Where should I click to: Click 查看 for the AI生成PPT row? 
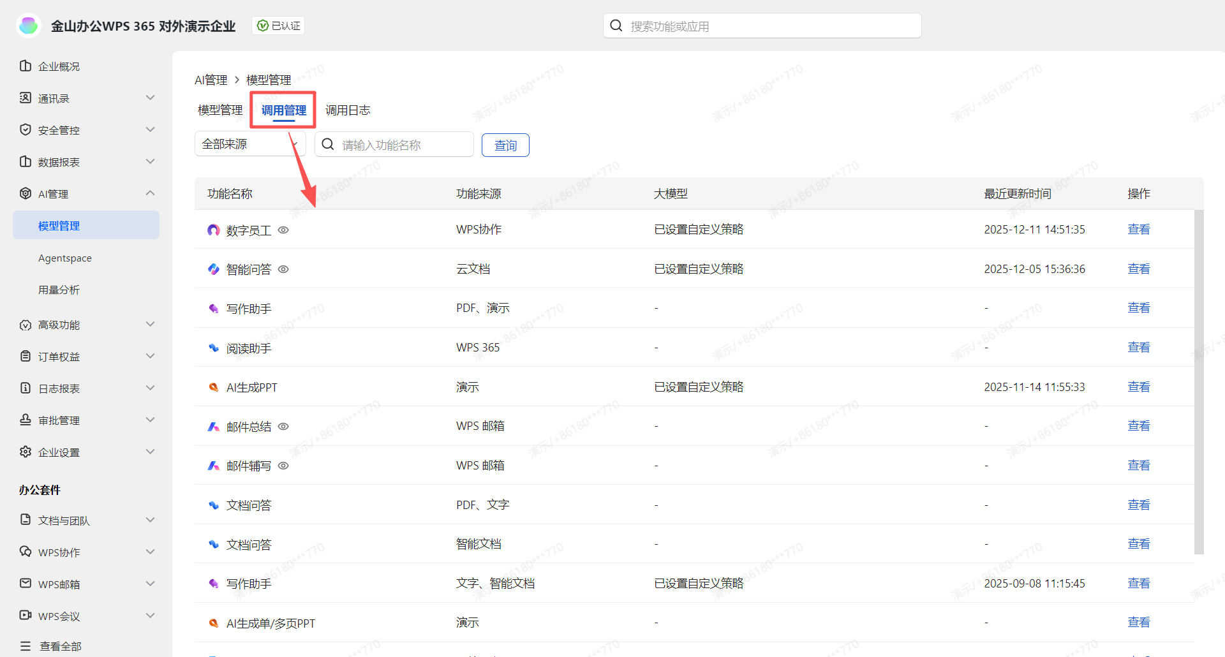coord(1139,387)
